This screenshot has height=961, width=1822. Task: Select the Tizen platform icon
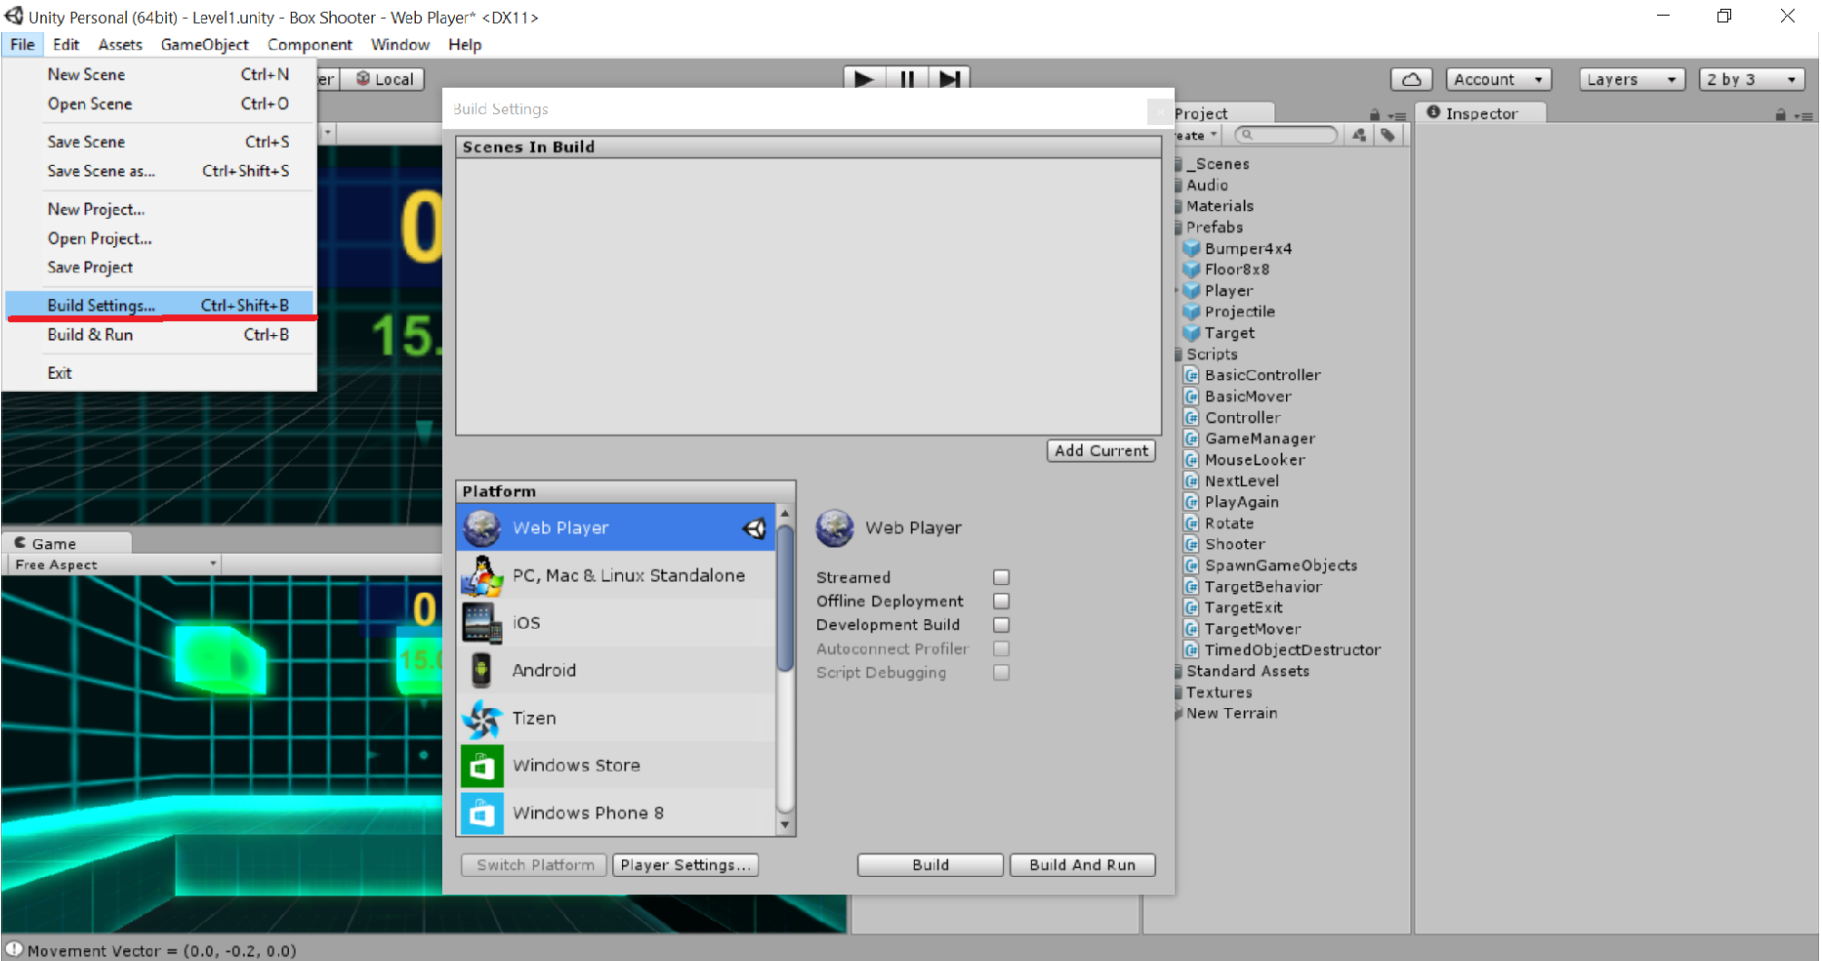[482, 718]
